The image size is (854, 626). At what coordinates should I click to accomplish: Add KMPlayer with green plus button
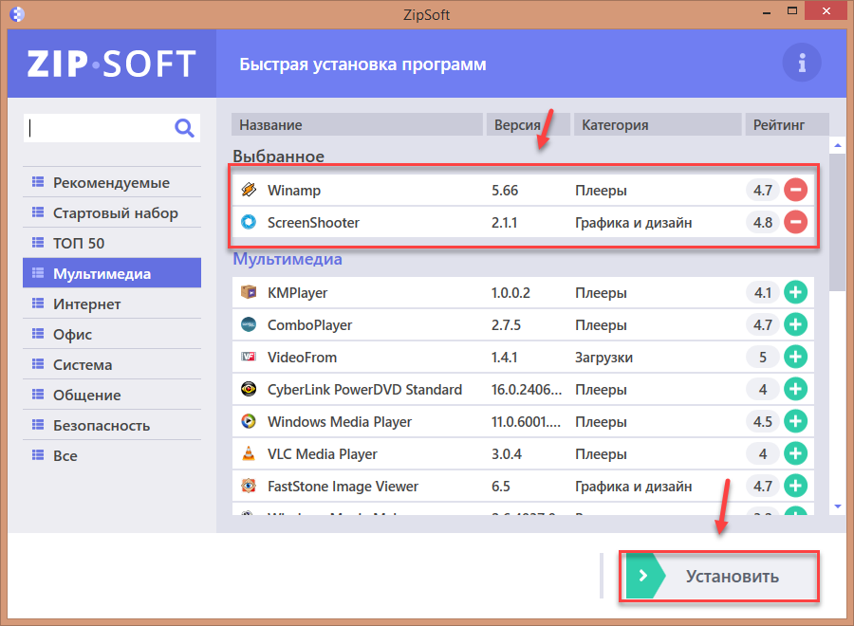pos(795,293)
